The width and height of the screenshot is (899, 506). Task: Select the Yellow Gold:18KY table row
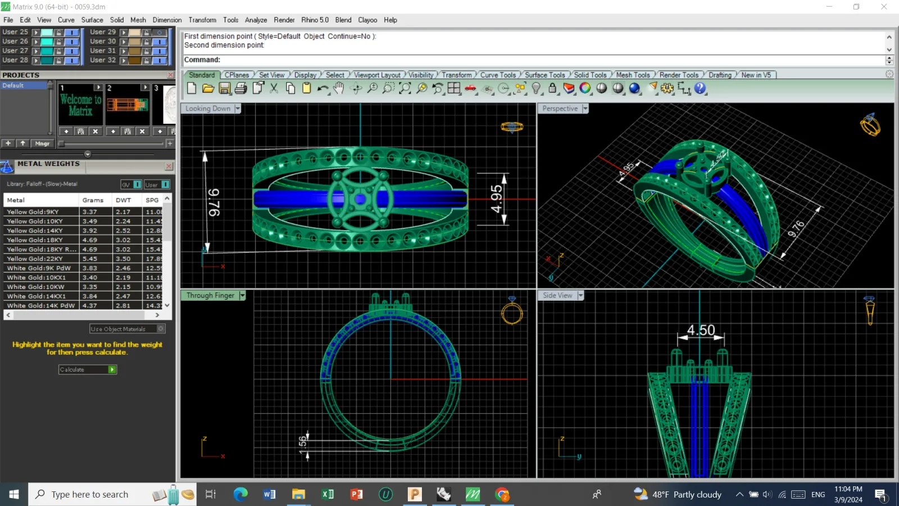(83, 240)
